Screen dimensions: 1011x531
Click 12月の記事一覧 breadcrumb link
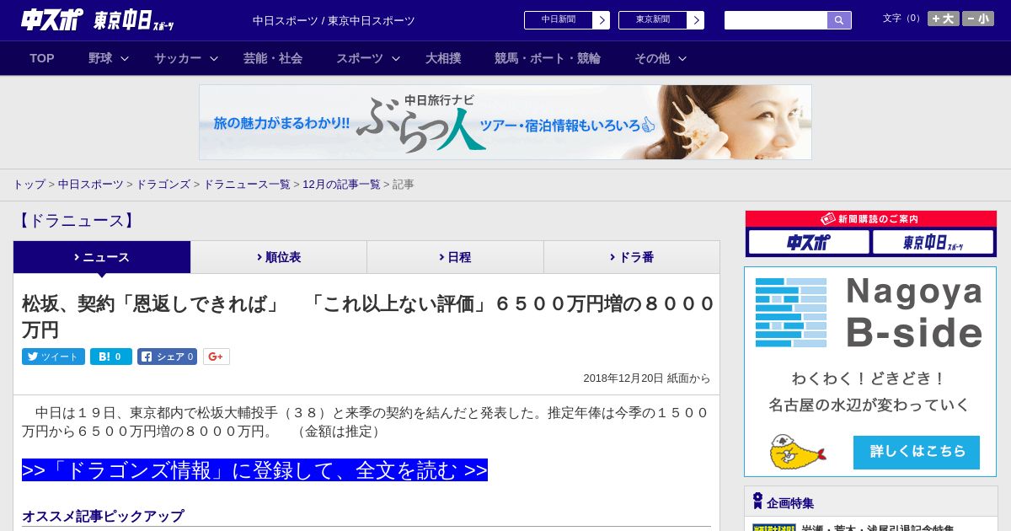(341, 185)
